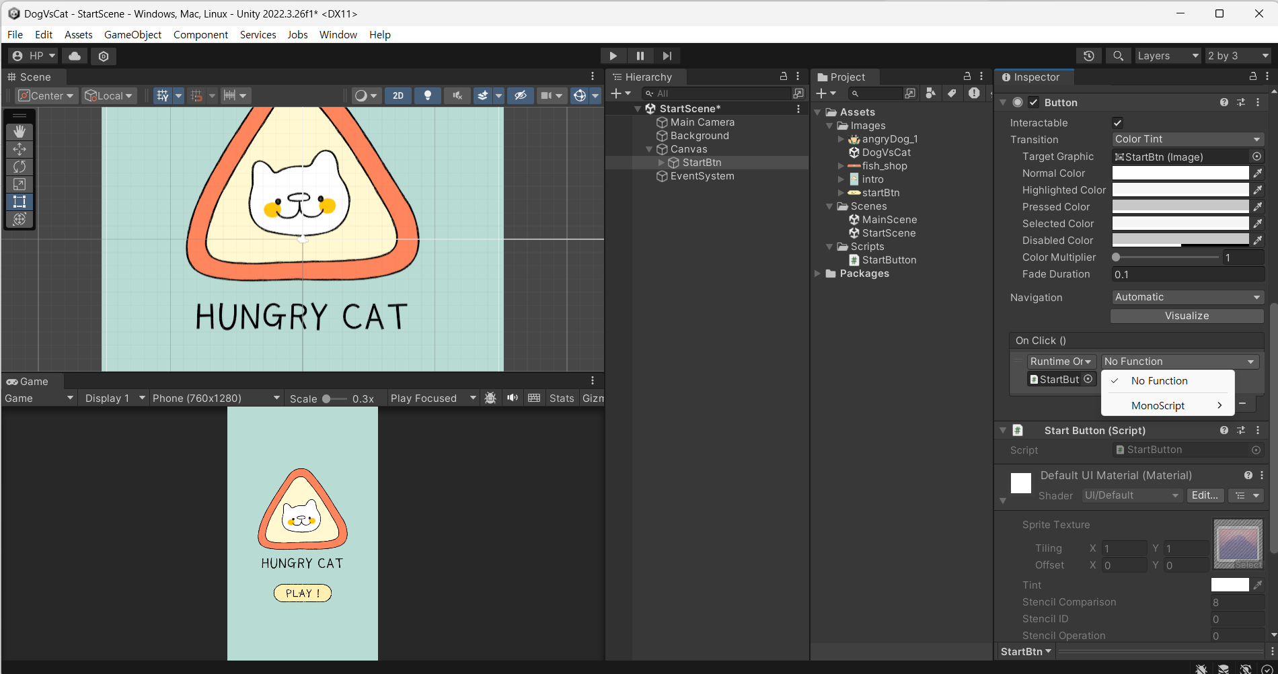This screenshot has height=674, width=1278.
Task: Lock the Inspector panel
Action: (x=1252, y=77)
